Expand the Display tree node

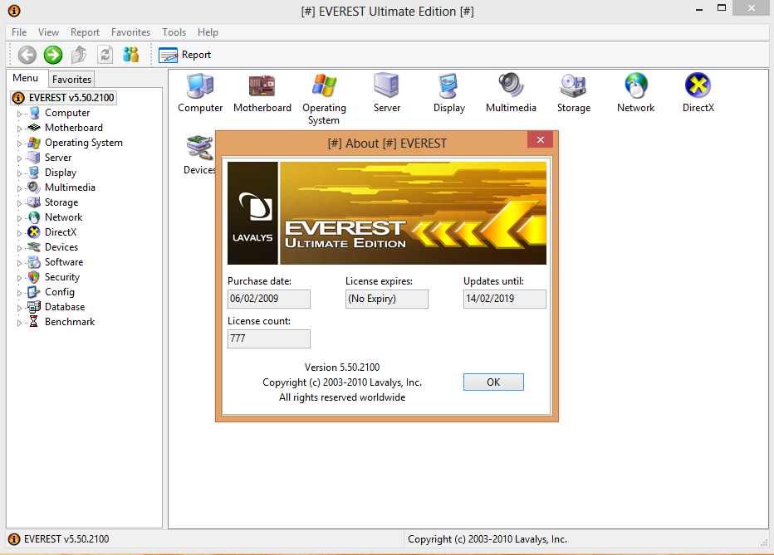19,173
